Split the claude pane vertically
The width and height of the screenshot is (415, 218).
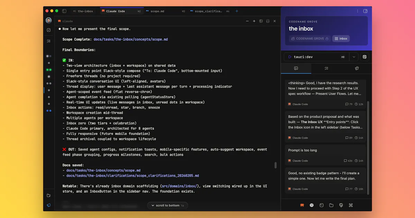261,21
